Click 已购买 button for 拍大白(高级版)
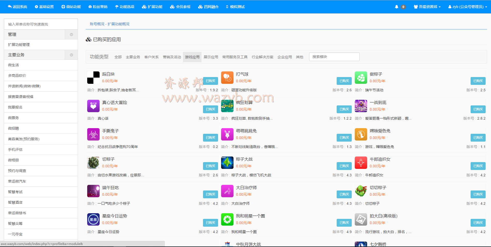Image resolution: width=491 pixels, height=247 pixels. [x=478, y=223]
